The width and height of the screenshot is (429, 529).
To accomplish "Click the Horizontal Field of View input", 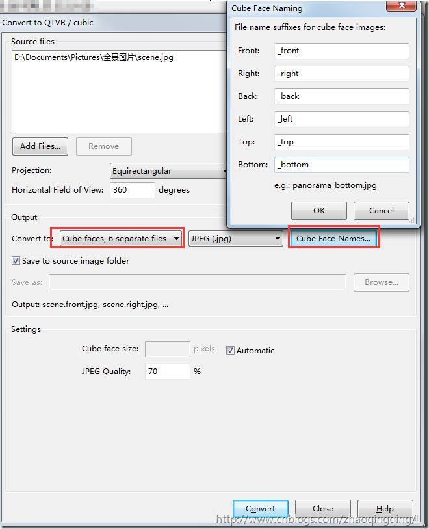I will 133,190.
